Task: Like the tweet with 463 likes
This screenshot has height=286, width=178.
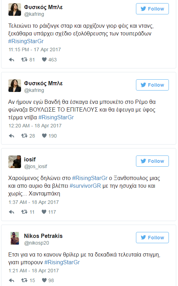Action: (x=44, y=59)
